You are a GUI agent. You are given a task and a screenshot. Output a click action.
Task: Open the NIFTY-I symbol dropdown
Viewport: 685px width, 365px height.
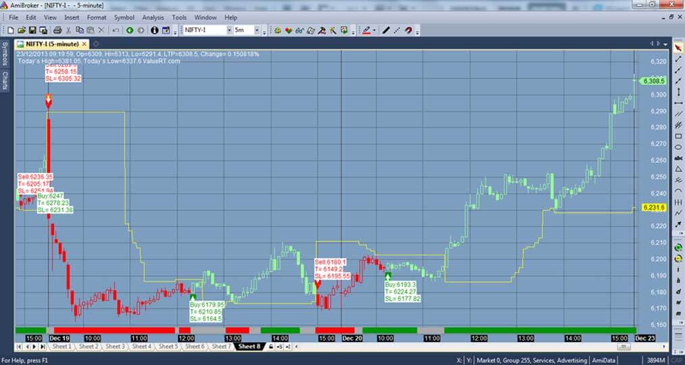229,30
